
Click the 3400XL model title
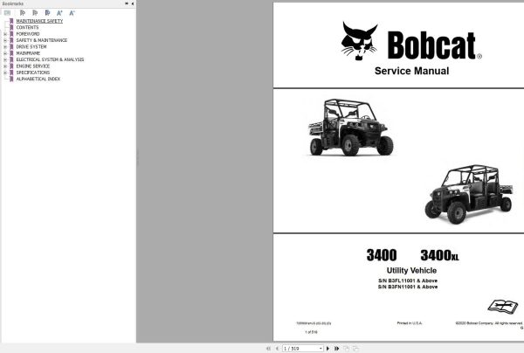click(440, 255)
